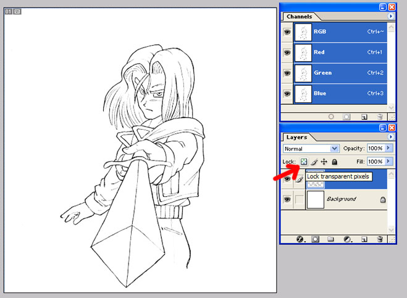Open the Normal blend mode dropdown

(x=311, y=149)
